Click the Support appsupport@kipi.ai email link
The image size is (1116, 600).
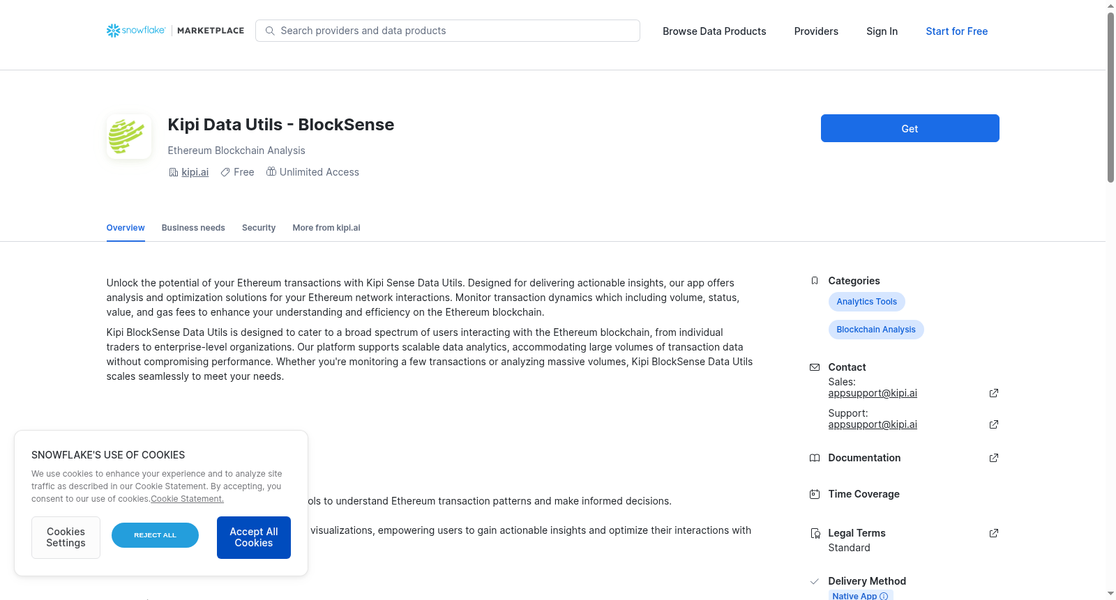point(873,424)
